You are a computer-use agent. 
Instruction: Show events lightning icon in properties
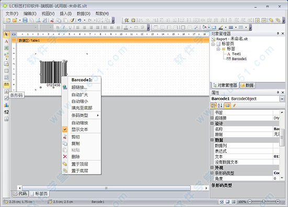click(x=234, y=105)
